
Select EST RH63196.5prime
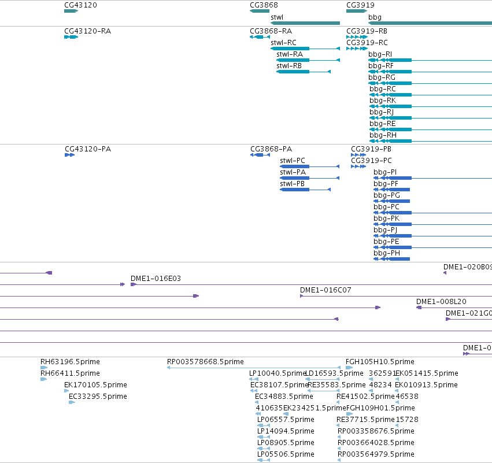[x=70, y=362]
